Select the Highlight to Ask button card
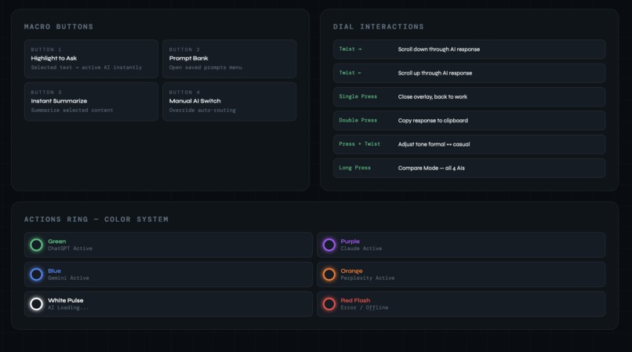 [91, 59]
